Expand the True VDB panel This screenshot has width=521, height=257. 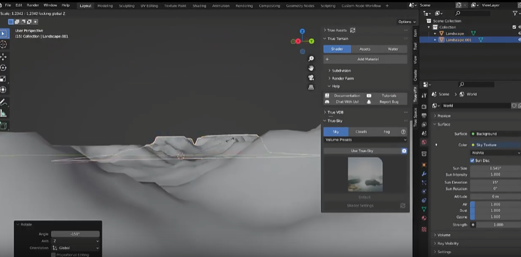[325, 112]
